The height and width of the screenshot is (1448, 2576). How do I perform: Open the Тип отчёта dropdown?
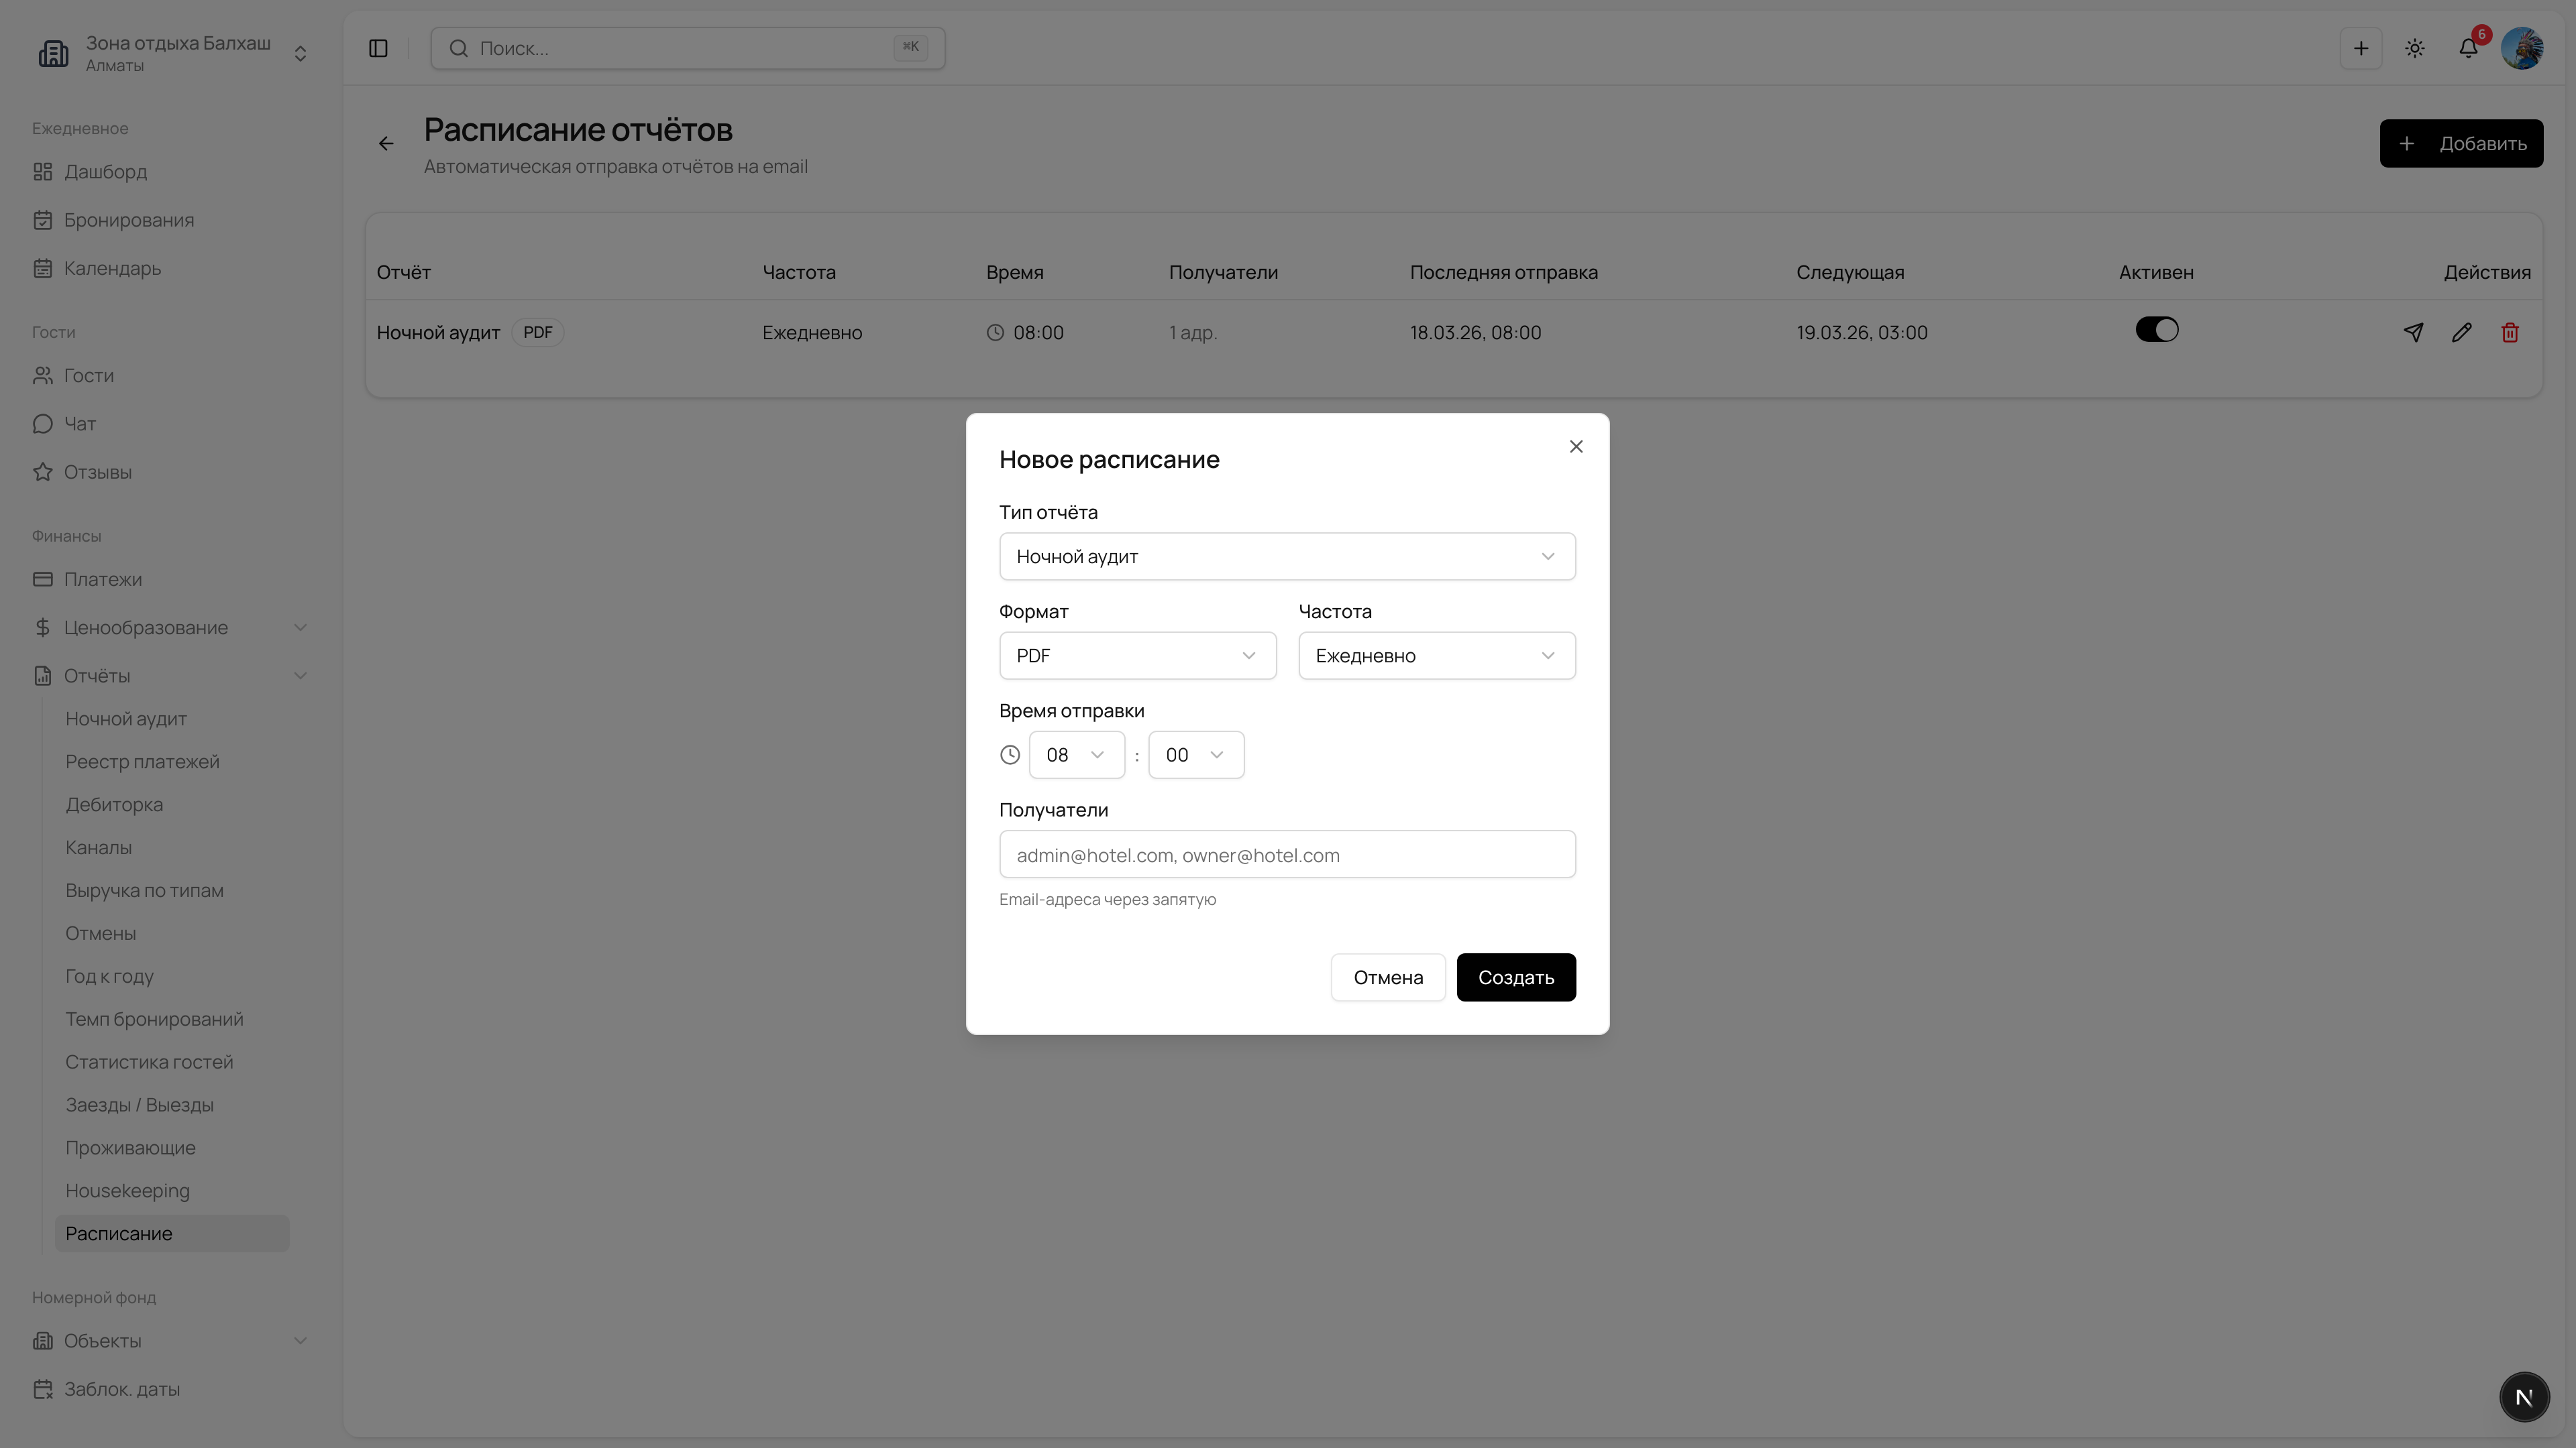point(1286,556)
